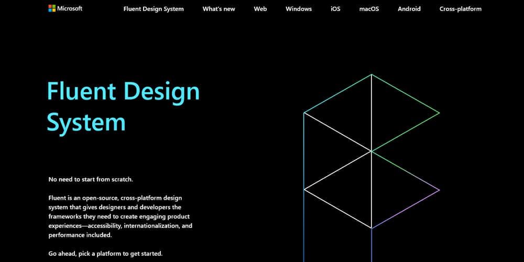Click the 'Go ahead, pick a platform' text

tap(105, 253)
